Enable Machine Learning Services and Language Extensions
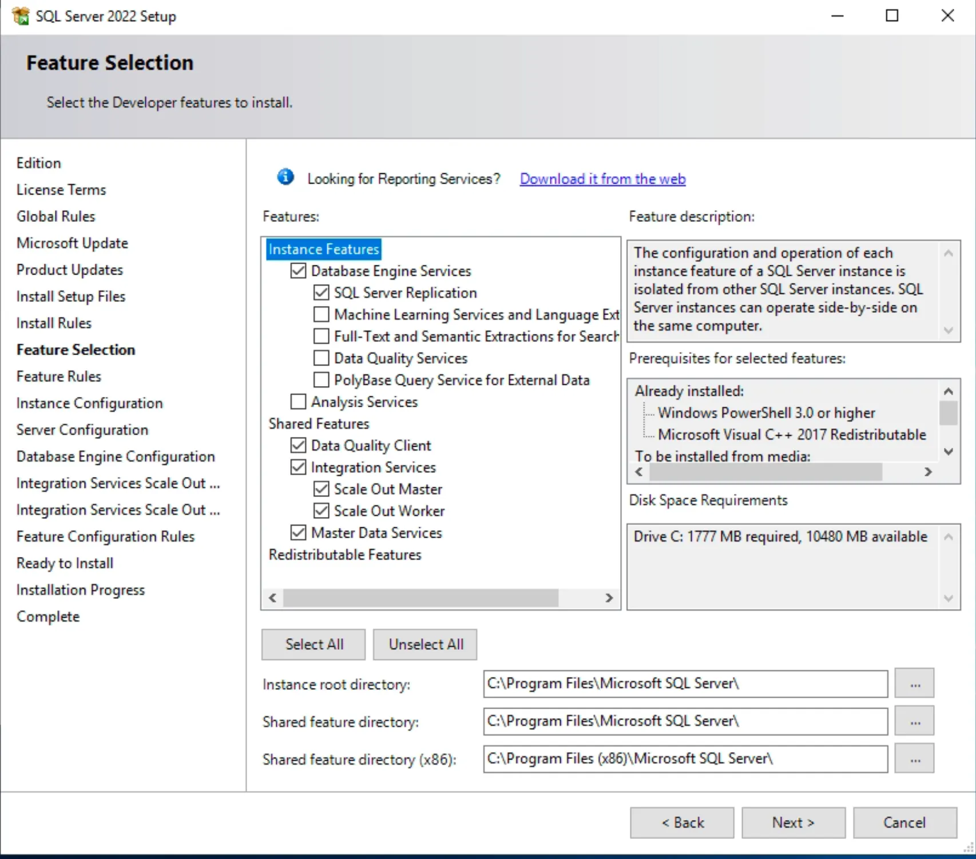This screenshot has height=859, width=976. [322, 315]
